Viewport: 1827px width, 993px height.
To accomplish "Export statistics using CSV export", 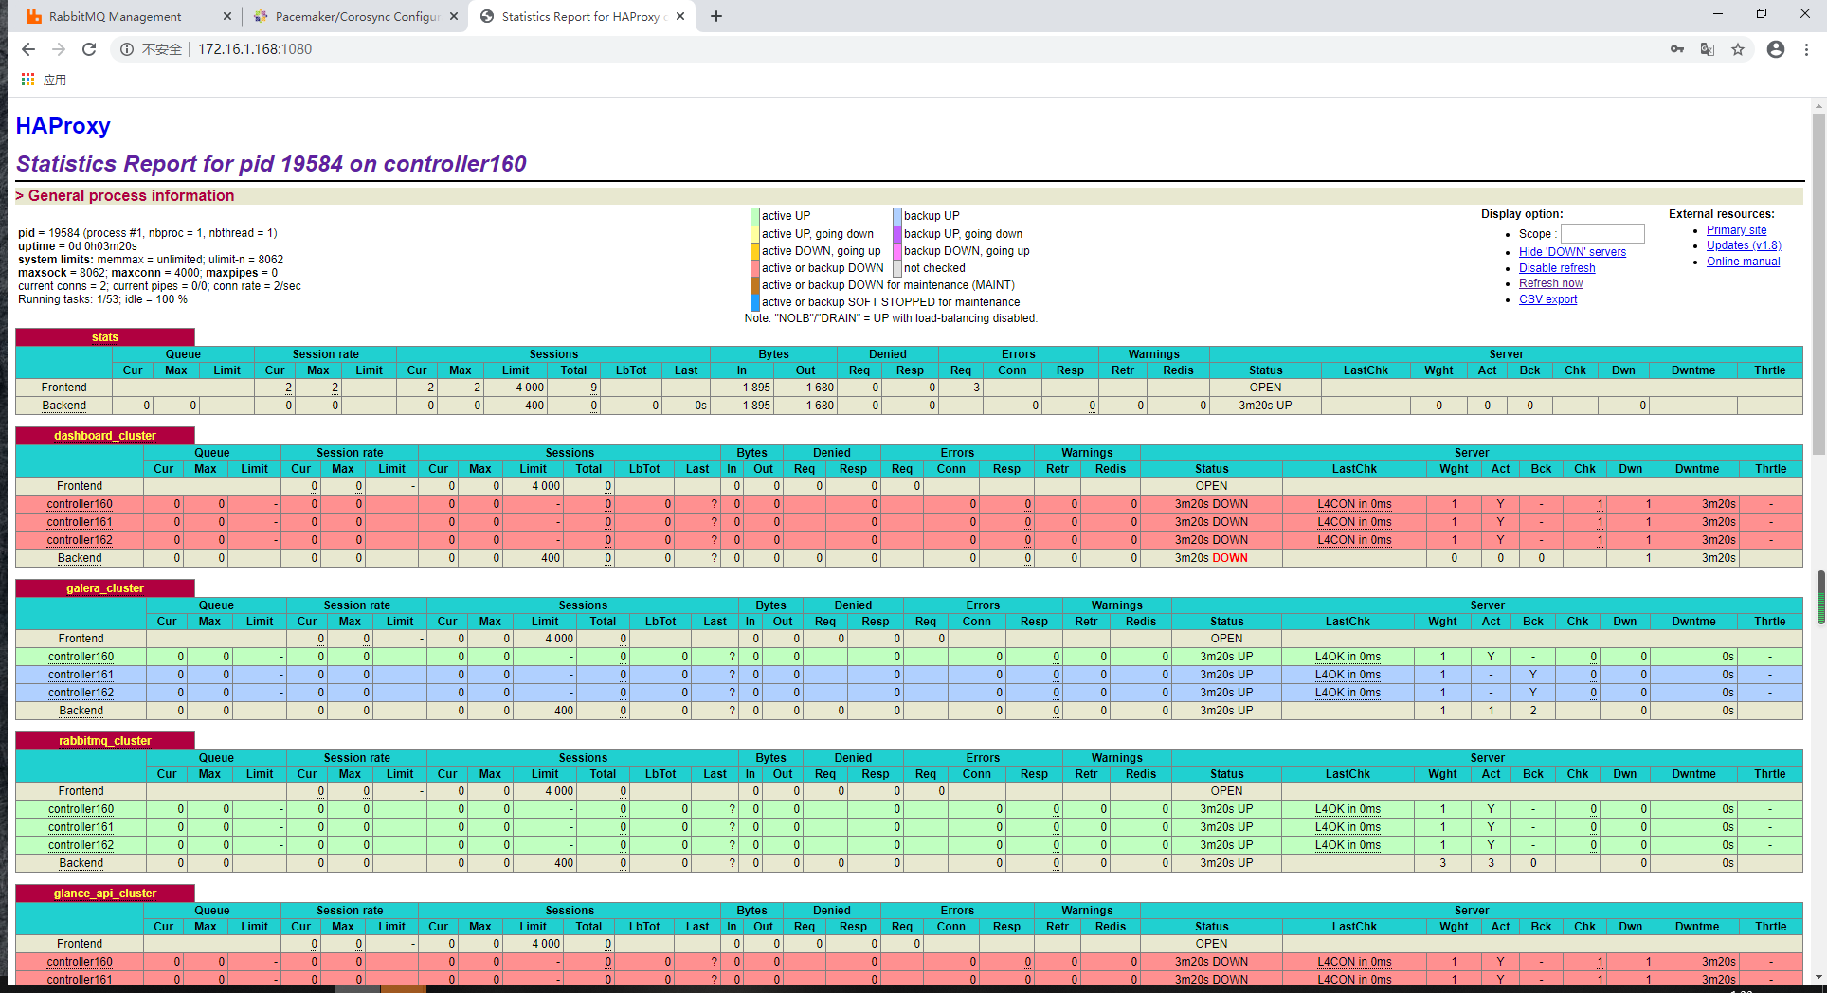I will (1547, 298).
